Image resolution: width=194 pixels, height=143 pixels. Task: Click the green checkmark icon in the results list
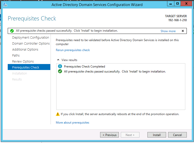[60, 71]
